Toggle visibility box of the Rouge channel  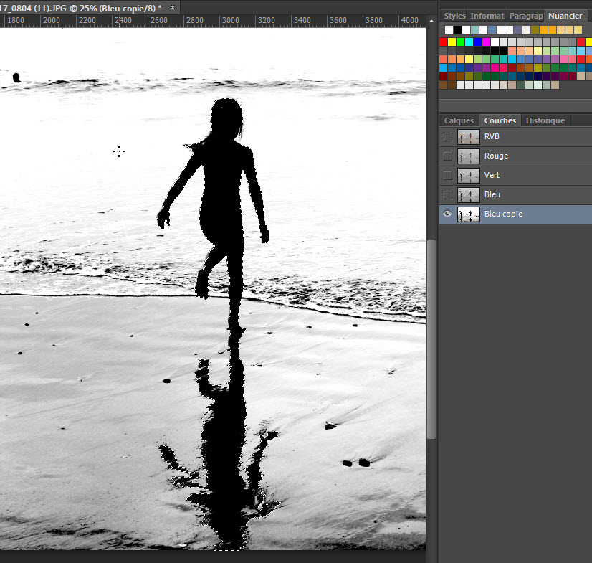point(448,156)
